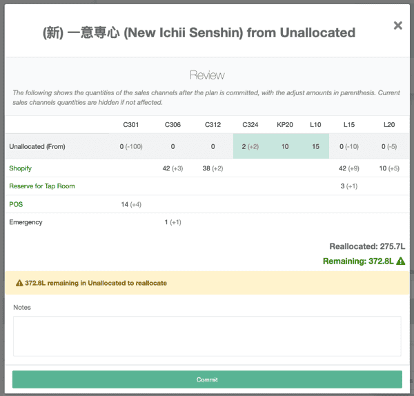Click the warning icon in the yellow alert banner

coord(19,283)
